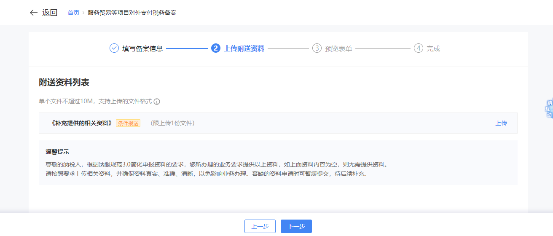The height and width of the screenshot is (236, 553).
Task: Upload file via the 上传 link
Action: coord(501,123)
